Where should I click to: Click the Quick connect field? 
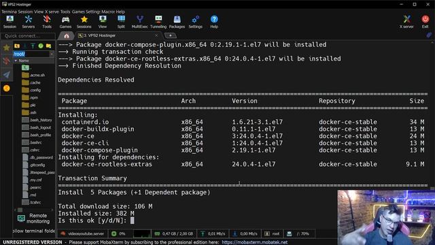[28, 36]
